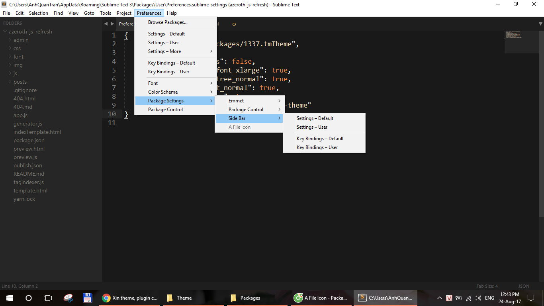Open the Emmet package settings submenu
This screenshot has height=306, width=544.
click(250, 101)
